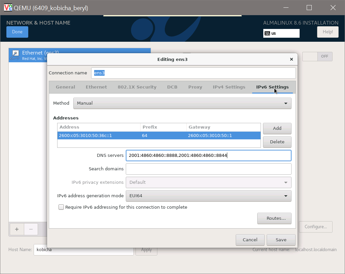Open the DCB tab

pyautogui.click(x=172, y=87)
